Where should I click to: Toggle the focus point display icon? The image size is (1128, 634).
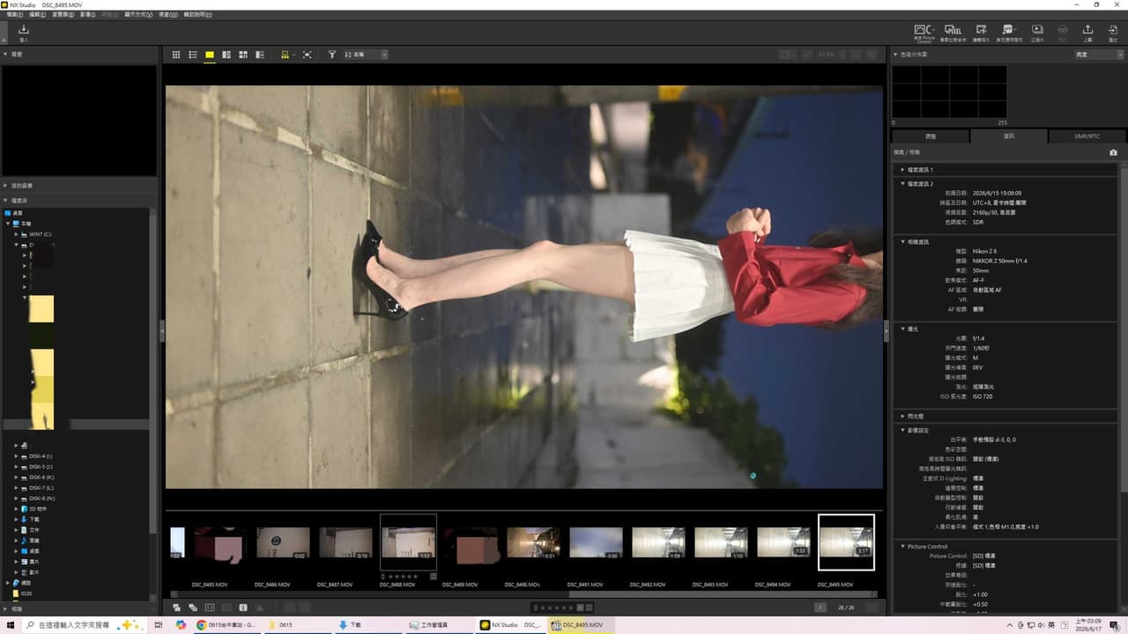pyautogui.click(x=210, y=608)
